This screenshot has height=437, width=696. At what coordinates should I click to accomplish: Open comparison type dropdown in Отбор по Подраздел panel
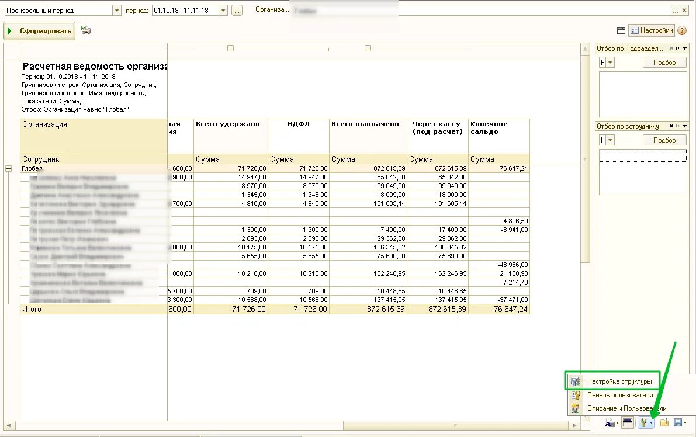point(611,63)
